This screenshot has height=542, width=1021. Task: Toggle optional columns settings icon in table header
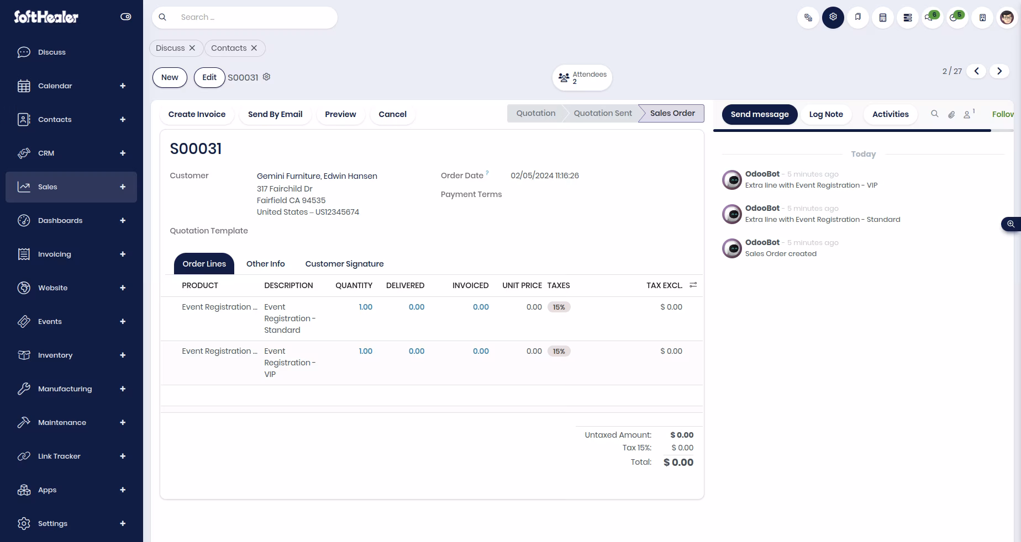[x=693, y=285]
